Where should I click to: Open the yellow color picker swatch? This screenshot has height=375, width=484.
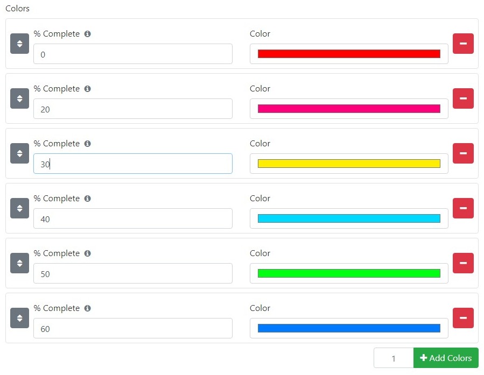tap(349, 164)
